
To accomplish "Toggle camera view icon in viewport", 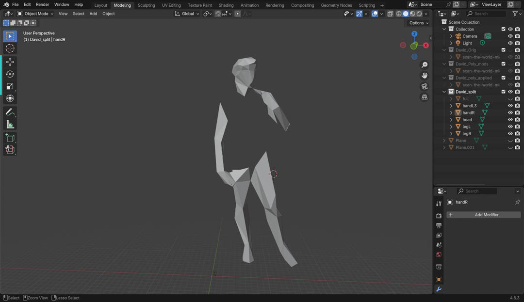I will 425,86.
